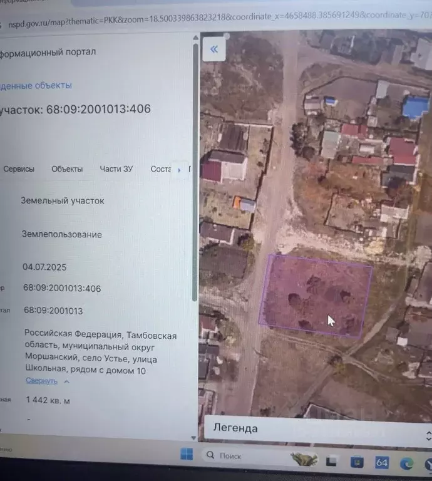Select the highlighted purple land parcel

pyautogui.click(x=316, y=296)
